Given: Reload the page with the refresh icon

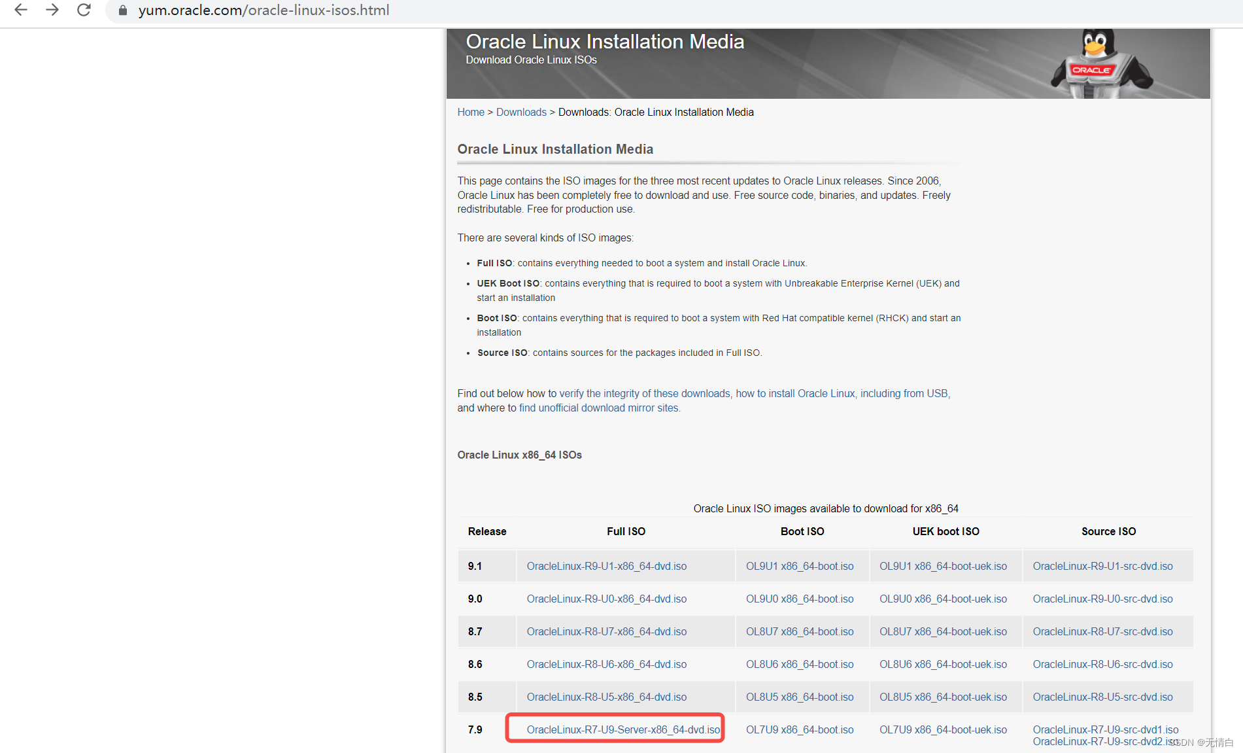Looking at the screenshot, I should (x=84, y=10).
